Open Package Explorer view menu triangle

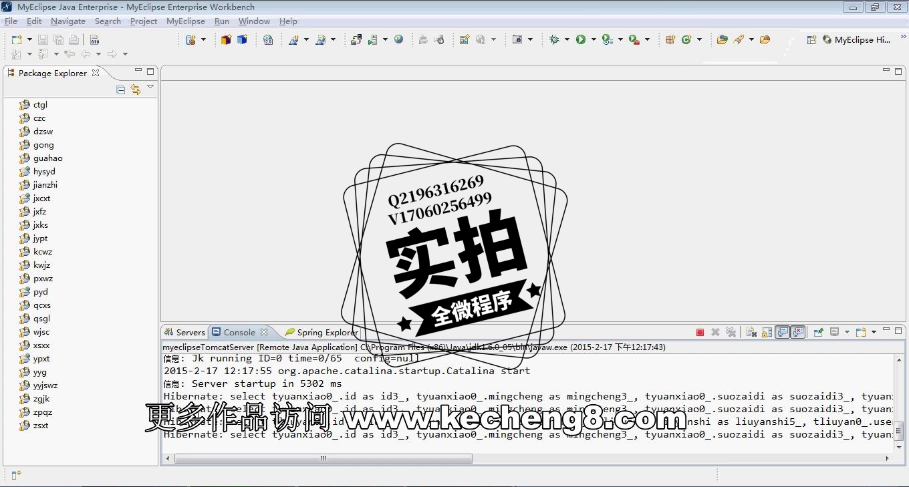click(x=150, y=87)
